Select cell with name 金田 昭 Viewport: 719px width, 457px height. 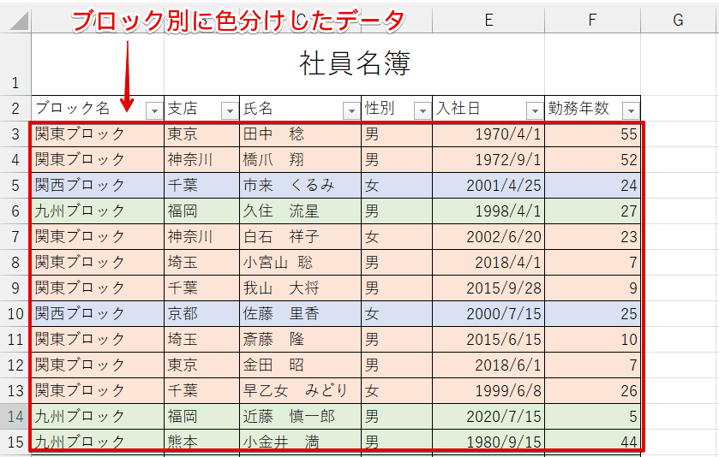tap(300, 365)
